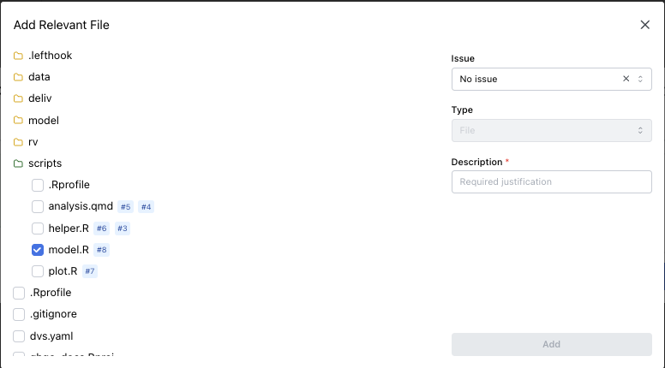
Task: Collapse the open scripts folder icon
Action: tap(18, 163)
